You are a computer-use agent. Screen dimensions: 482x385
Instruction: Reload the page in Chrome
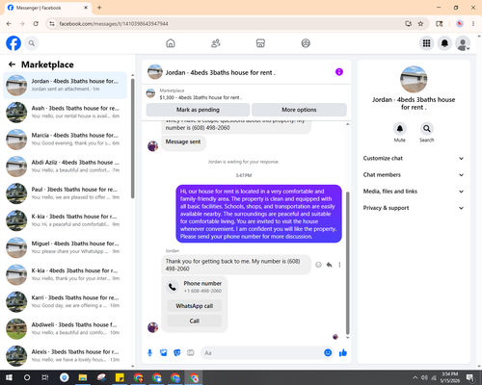[x=36, y=23]
